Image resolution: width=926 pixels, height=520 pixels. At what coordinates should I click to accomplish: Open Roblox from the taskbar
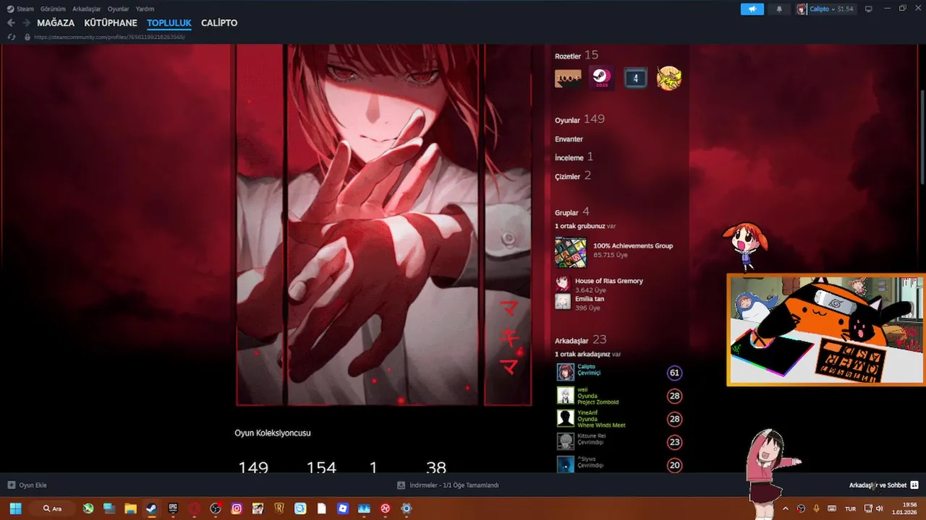point(343,508)
